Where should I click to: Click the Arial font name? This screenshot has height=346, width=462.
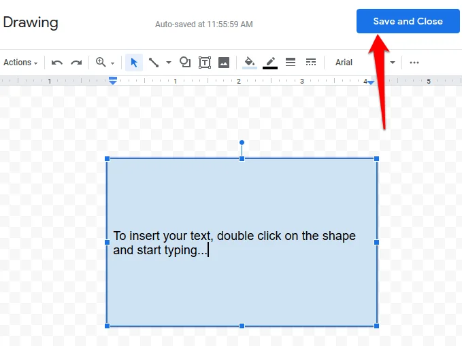344,63
